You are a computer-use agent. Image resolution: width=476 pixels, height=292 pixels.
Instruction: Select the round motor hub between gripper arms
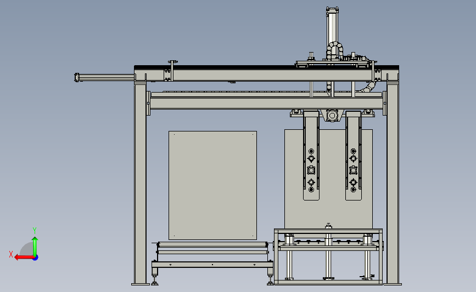pos(332,116)
